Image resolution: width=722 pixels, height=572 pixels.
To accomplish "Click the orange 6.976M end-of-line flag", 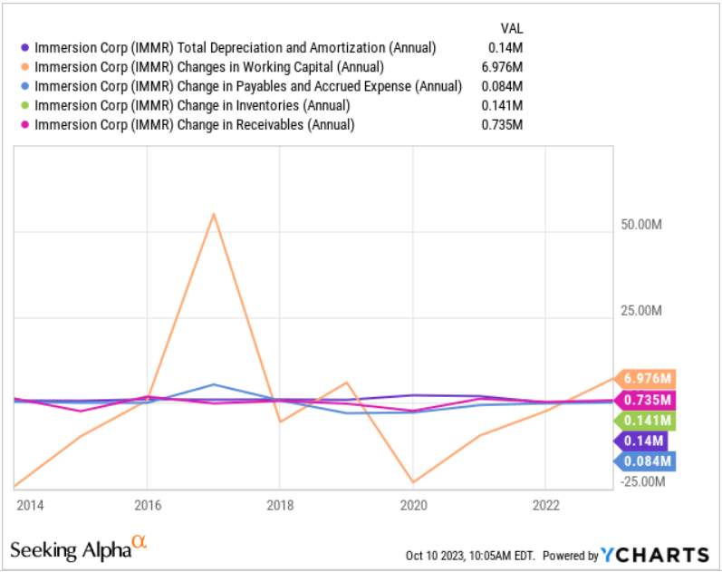I will 645,379.
